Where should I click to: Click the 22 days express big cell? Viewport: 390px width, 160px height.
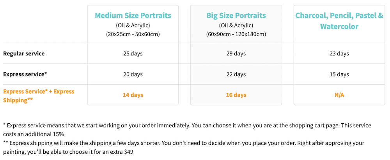point(236,74)
